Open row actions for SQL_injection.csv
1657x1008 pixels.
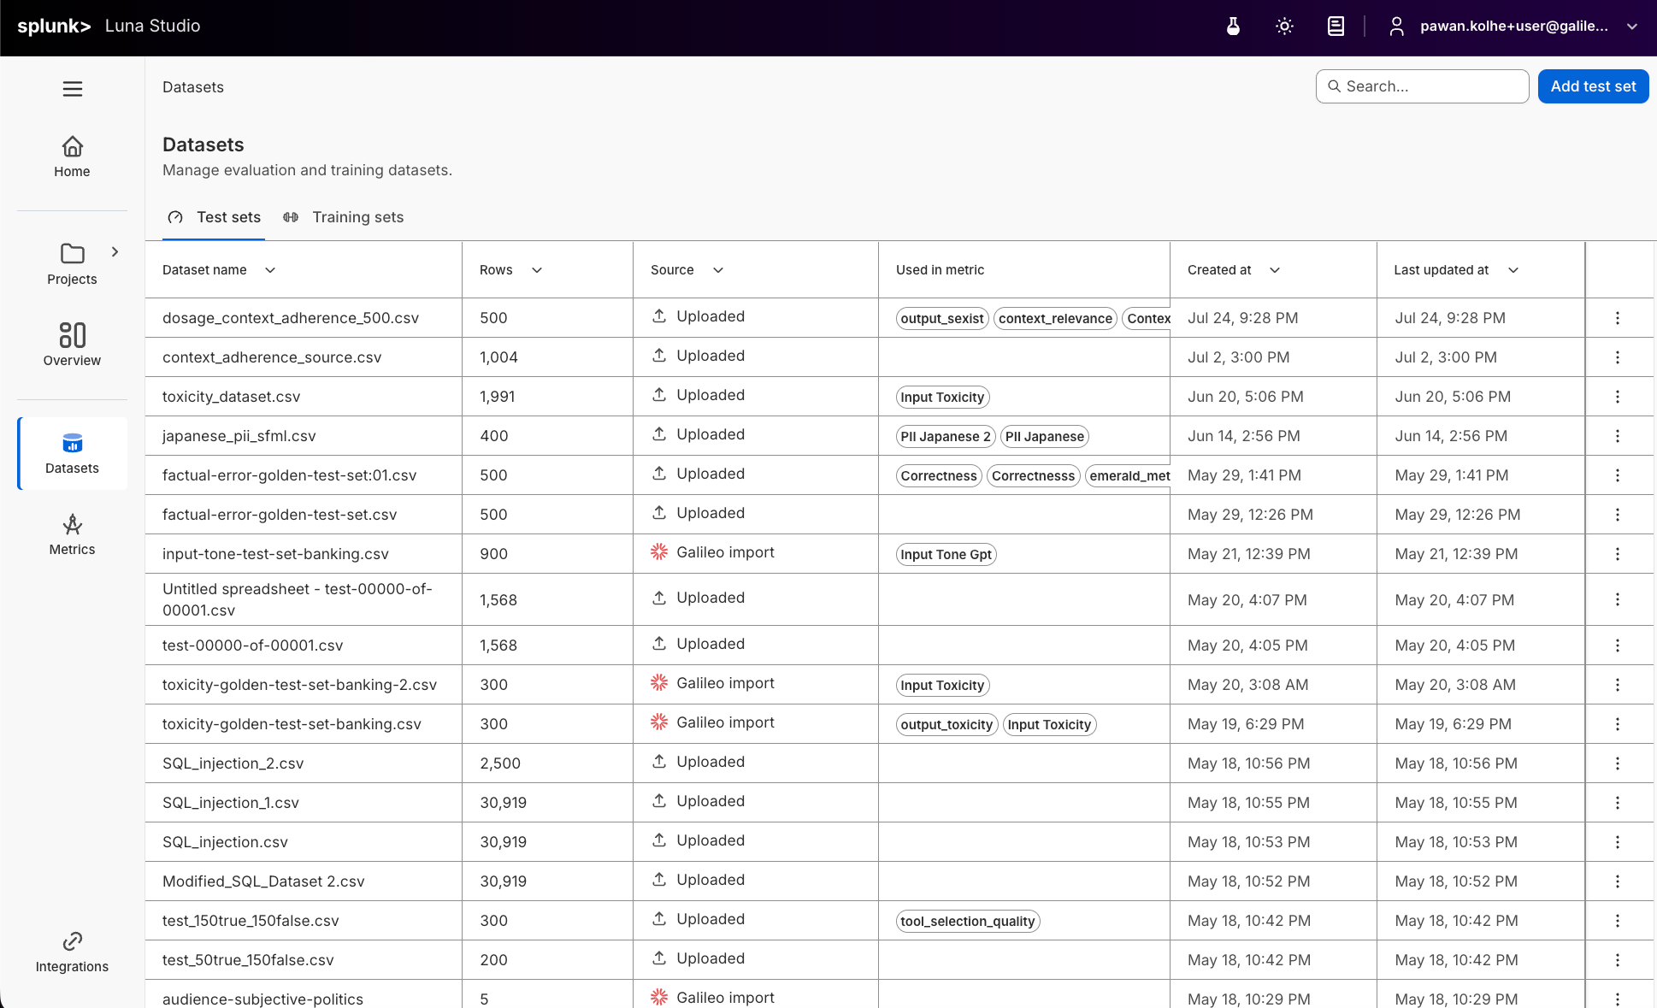tap(1618, 842)
